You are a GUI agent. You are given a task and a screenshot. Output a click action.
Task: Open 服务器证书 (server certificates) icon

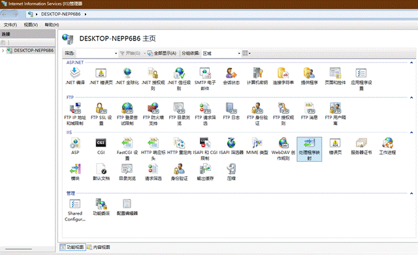click(x=361, y=143)
